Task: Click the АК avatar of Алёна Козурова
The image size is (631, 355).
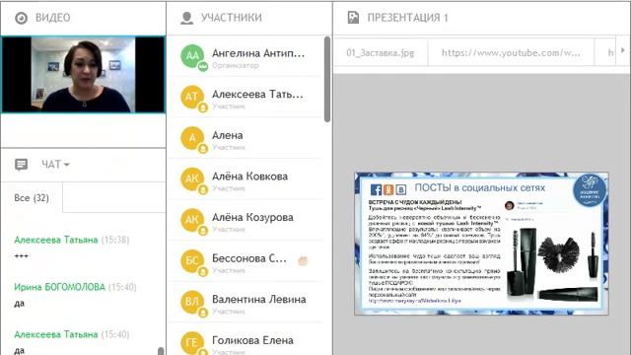Action: coord(192,220)
